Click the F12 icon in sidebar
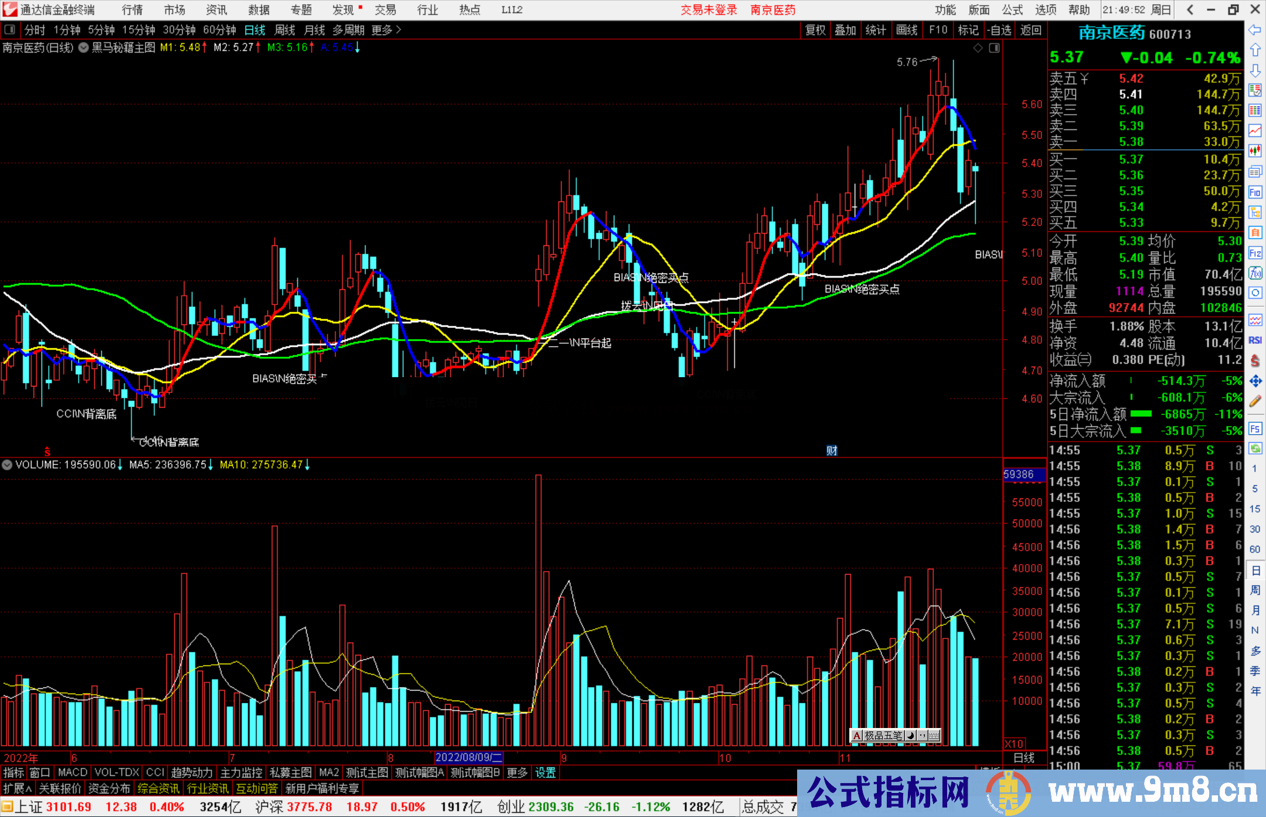Image resolution: width=1266 pixels, height=817 pixels. (1255, 253)
